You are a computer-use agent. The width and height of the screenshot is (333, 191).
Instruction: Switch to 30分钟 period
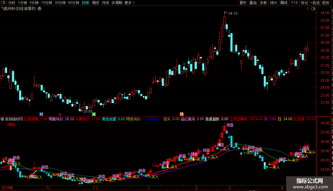click(x=60, y=3)
